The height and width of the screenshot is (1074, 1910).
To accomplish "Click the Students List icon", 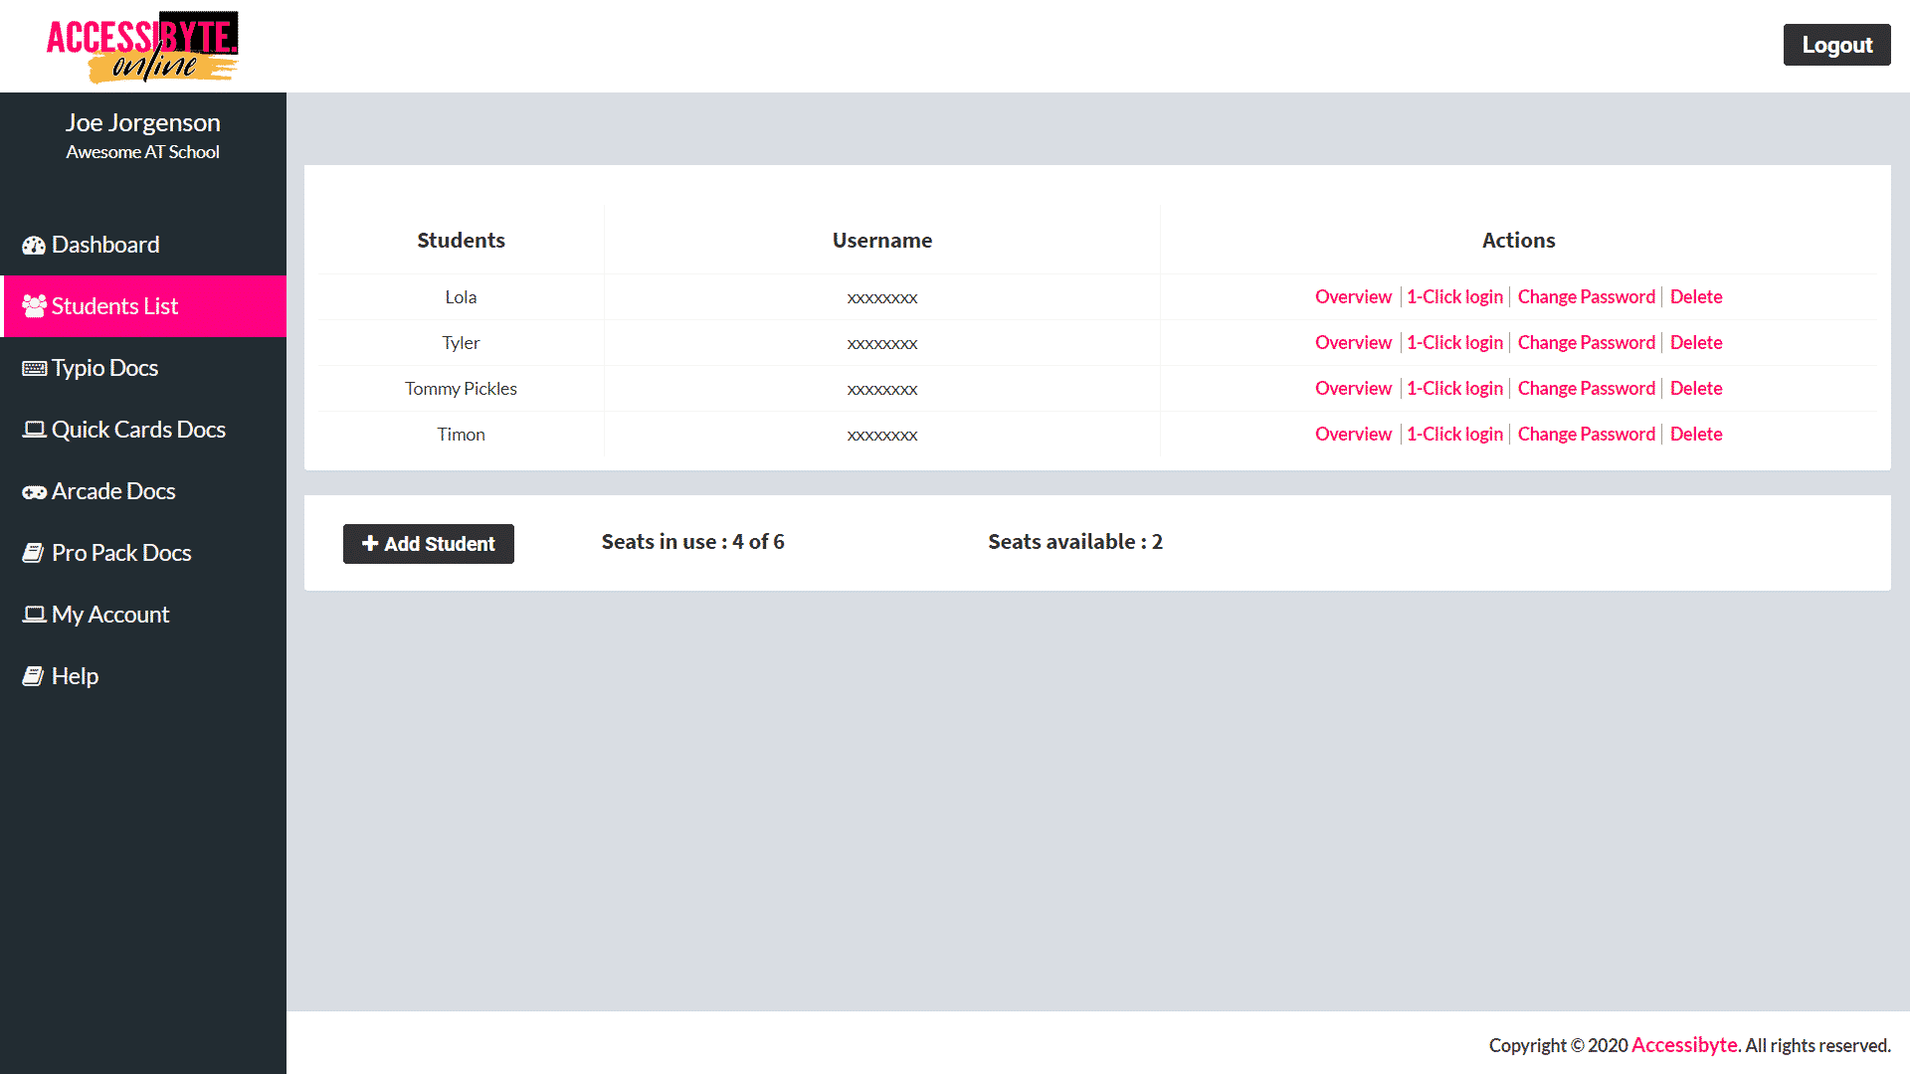I will point(35,305).
